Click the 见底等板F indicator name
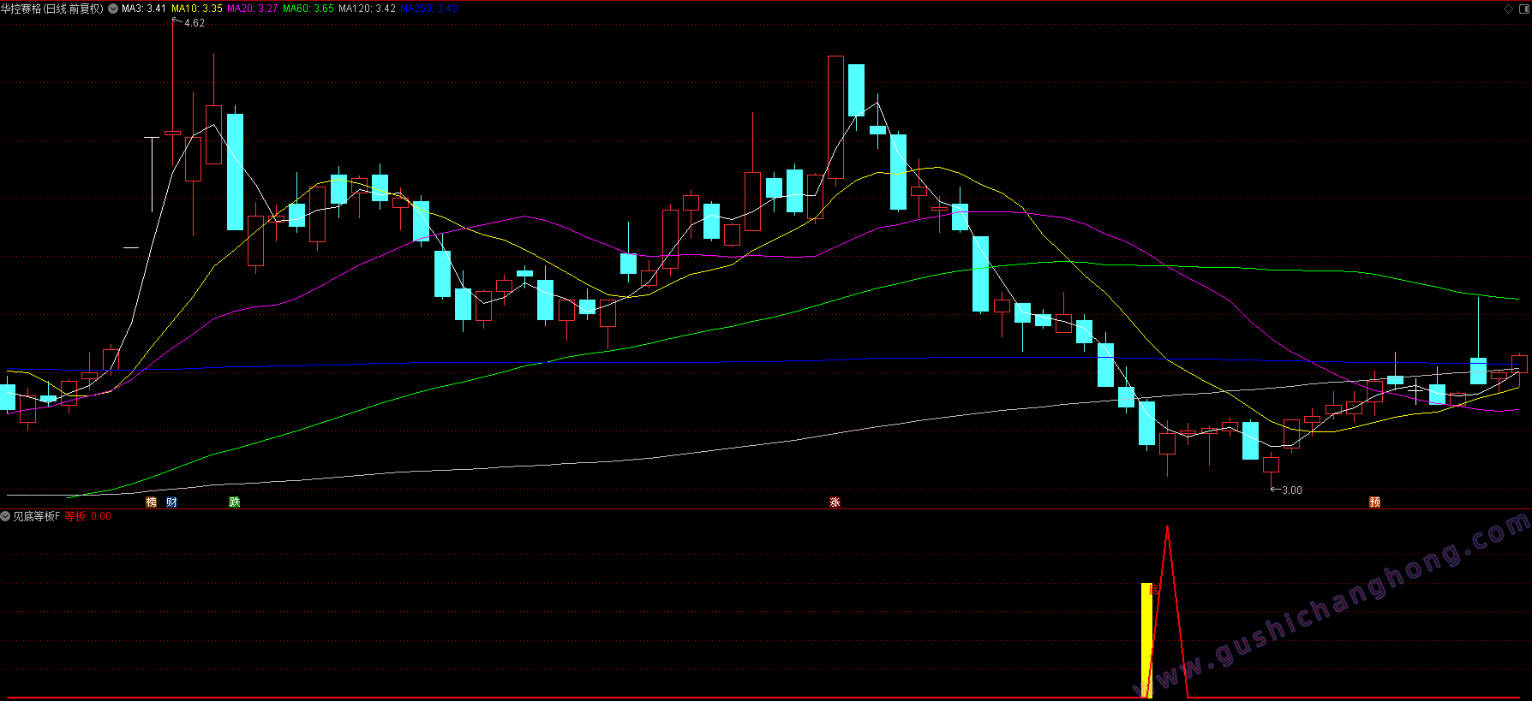The height and width of the screenshot is (701, 1532). point(37,516)
